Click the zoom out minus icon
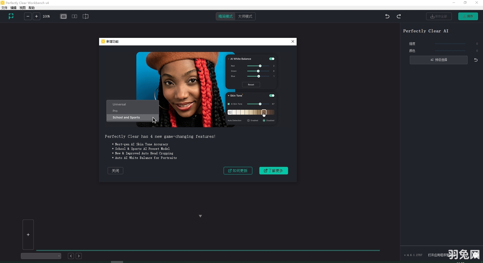The height and width of the screenshot is (263, 483). [28, 16]
